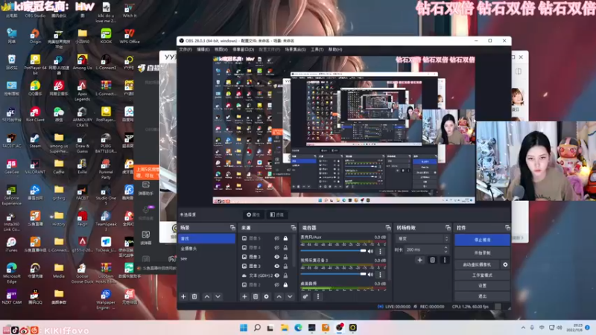Add a new source with plus icon
This screenshot has width=596, height=335.
tap(244, 296)
